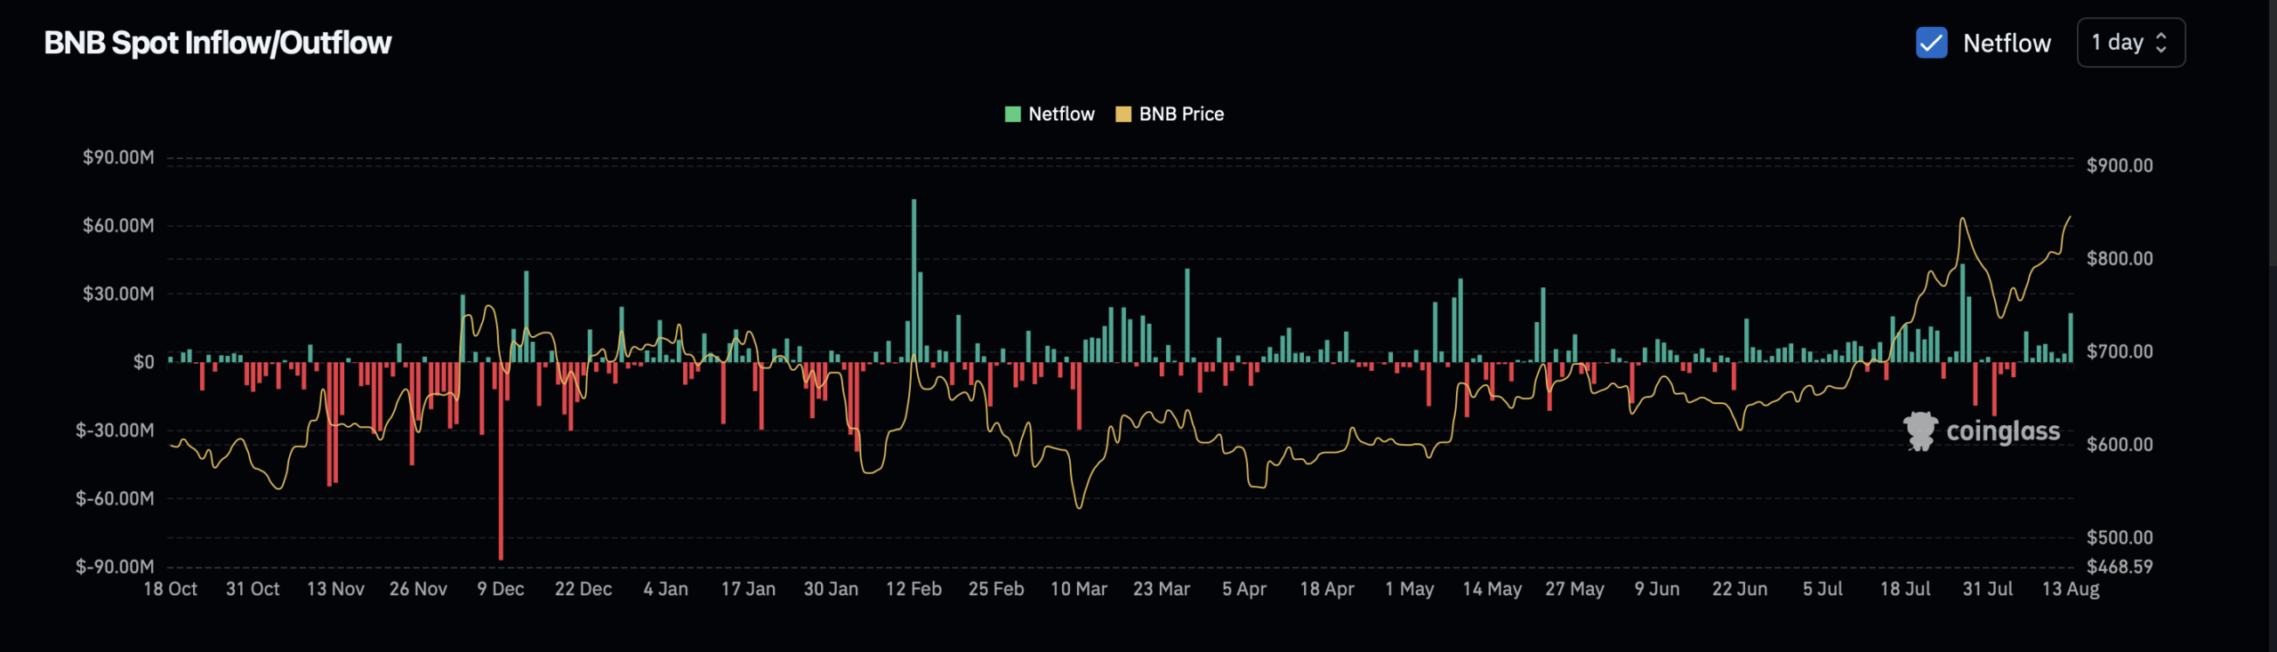Click the 23 Mar date label

click(1162, 589)
